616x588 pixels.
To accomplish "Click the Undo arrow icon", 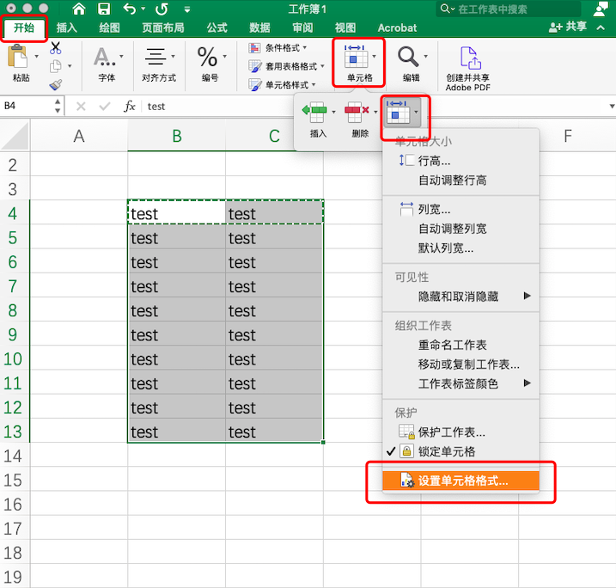I will pyautogui.click(x=130, y=9).
